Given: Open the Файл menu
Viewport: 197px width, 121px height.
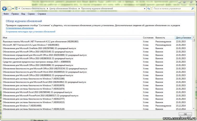Looking at the screenshot, I should click(6, 14).
